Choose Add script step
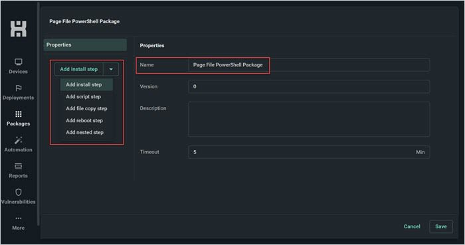465x245 pixels. [x=86, y=96]
